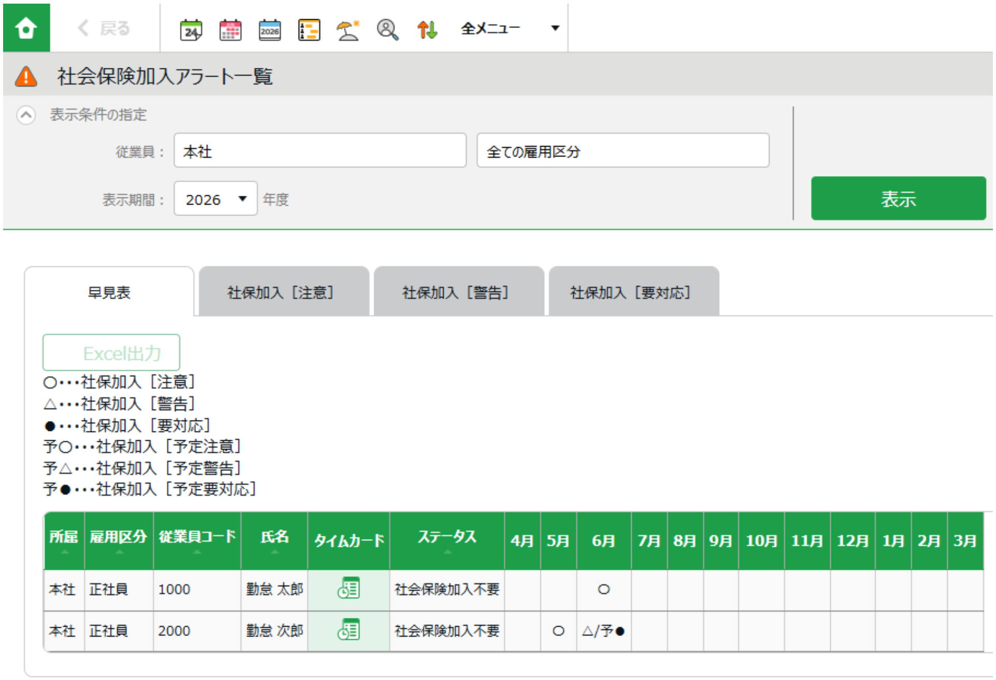Open the employee search magnifier icon

(x=388, y=30)
